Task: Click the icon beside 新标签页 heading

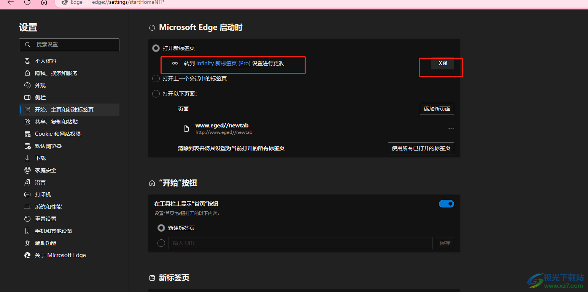Action: pos(152,278)
